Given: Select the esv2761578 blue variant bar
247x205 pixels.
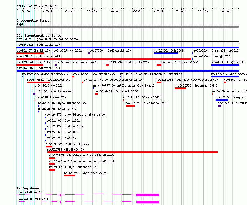Looking at the screenshot, I should pos(222,100).
